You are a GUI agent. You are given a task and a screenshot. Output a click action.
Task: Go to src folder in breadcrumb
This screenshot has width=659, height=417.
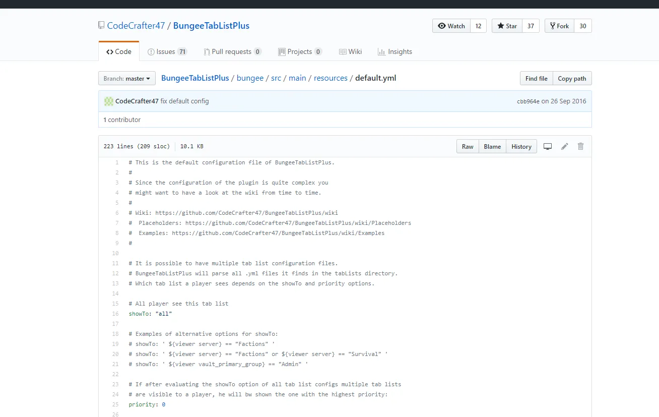[276, 78]
